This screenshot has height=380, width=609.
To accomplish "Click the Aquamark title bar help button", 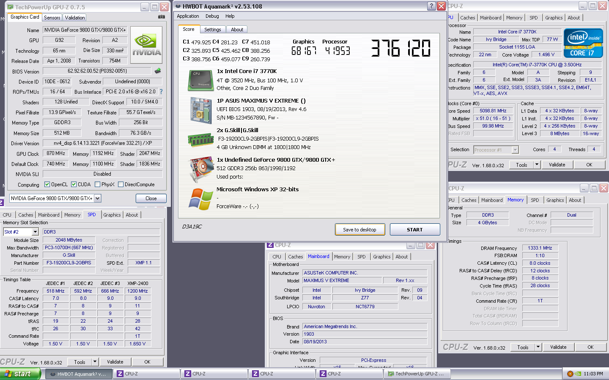I will click(431, 6).
